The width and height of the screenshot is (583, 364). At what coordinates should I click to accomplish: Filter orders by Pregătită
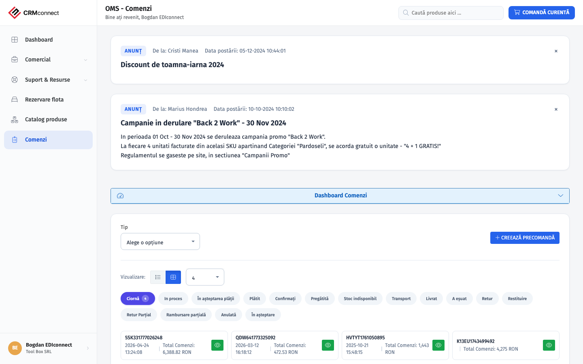pyautogui.click(x=319, y=298)
